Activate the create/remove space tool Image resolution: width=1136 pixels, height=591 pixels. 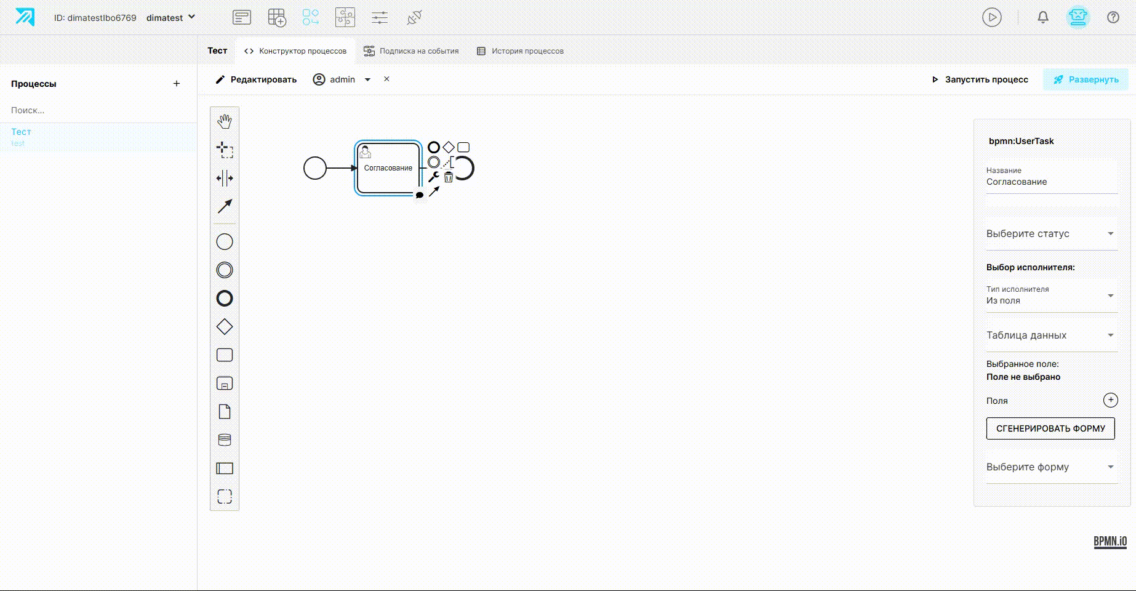click(225, 179)
